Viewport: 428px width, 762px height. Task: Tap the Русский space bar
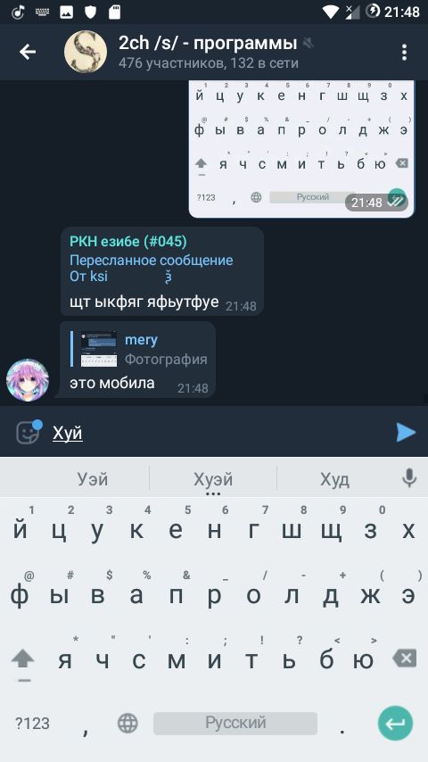[235, 723]
